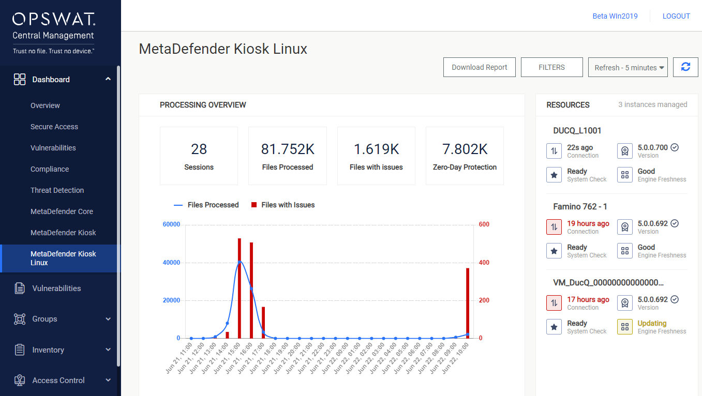Screen dimensions: 702x396
Task: Click VM_DucQ yellow updating engine icon
Action: tap(625, 327)
